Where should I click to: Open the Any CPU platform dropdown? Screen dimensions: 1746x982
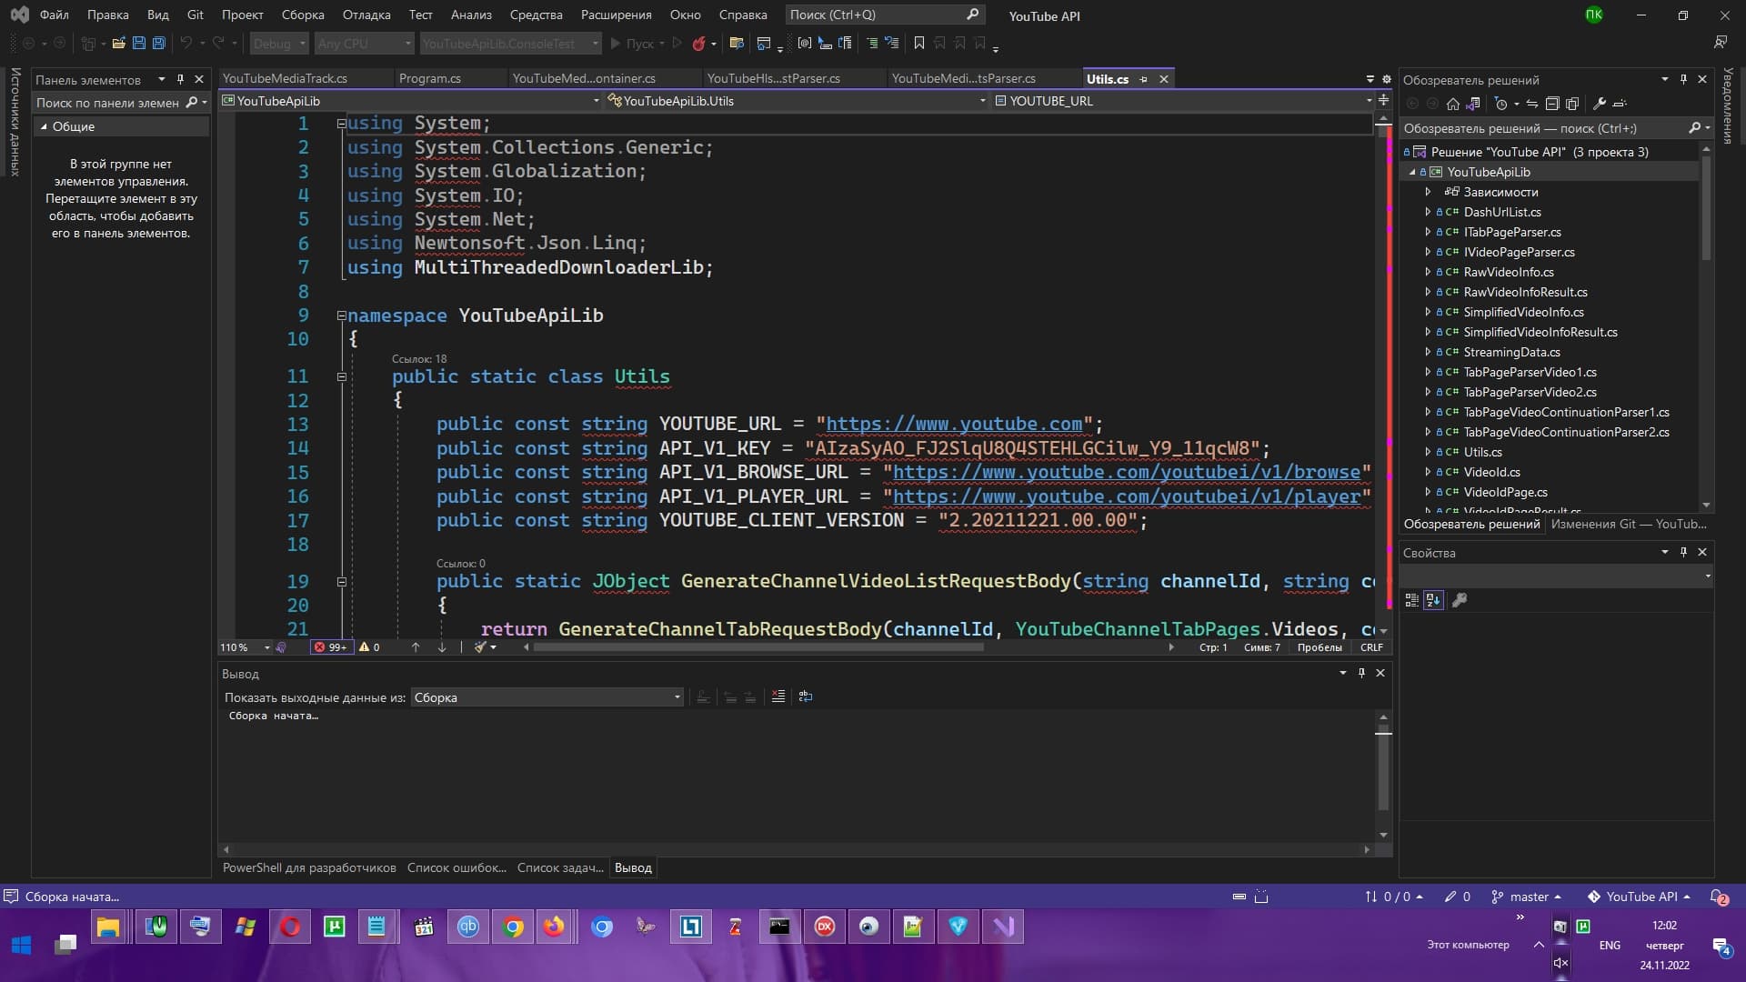(364, 43)
